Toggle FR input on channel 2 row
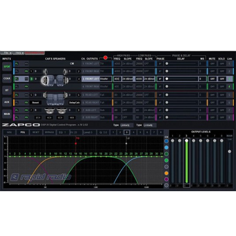This screenshot has height=236, width=236. 26,71
